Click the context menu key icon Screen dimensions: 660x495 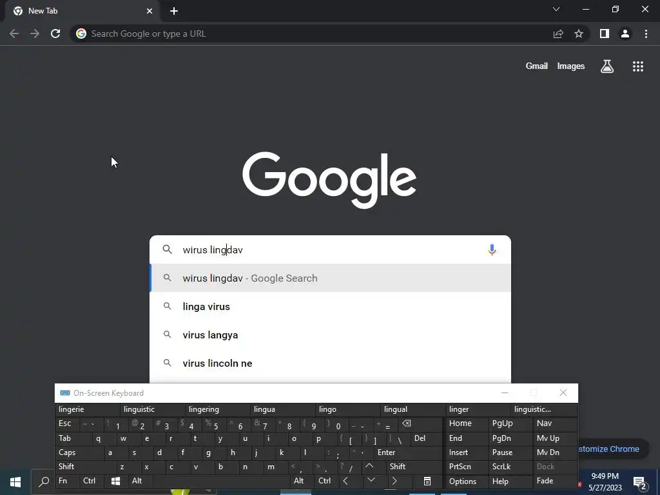pos(427,481)
